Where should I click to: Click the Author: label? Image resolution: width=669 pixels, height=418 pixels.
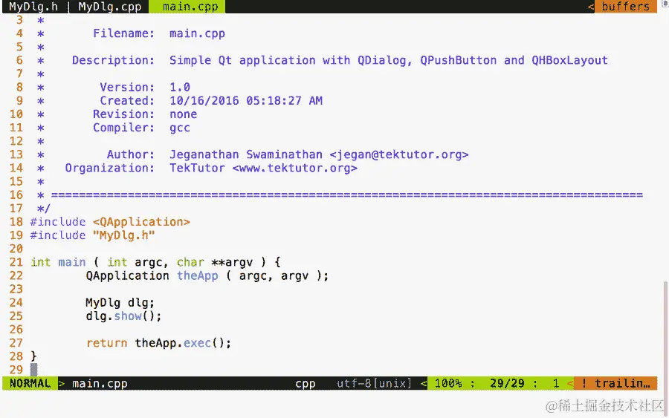131,154
